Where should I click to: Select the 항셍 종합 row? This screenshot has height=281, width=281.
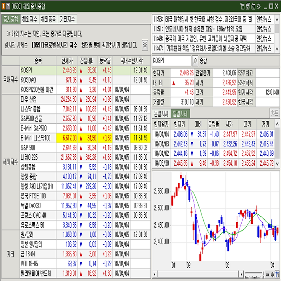(85, 177)
